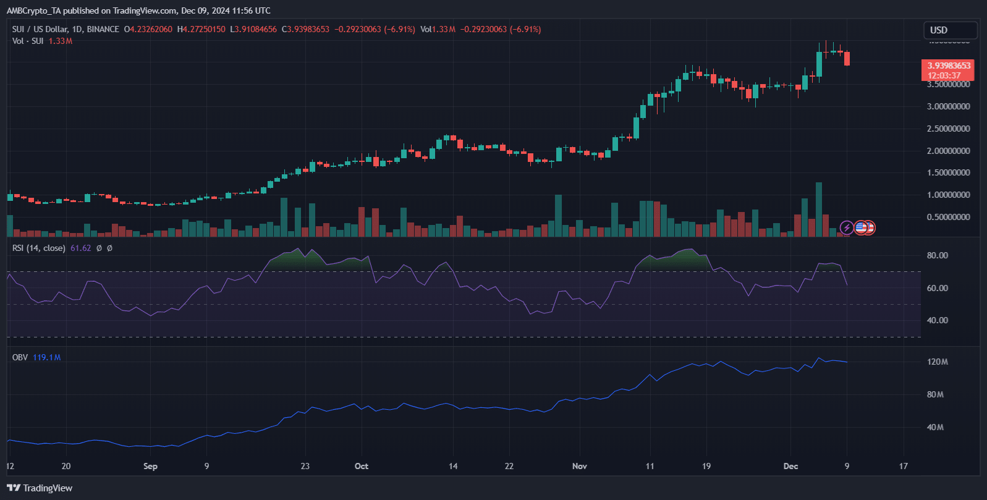Select the Vol · SUI indicator legend
This screenshot has width=987, height=500.
tap(28, 41)
